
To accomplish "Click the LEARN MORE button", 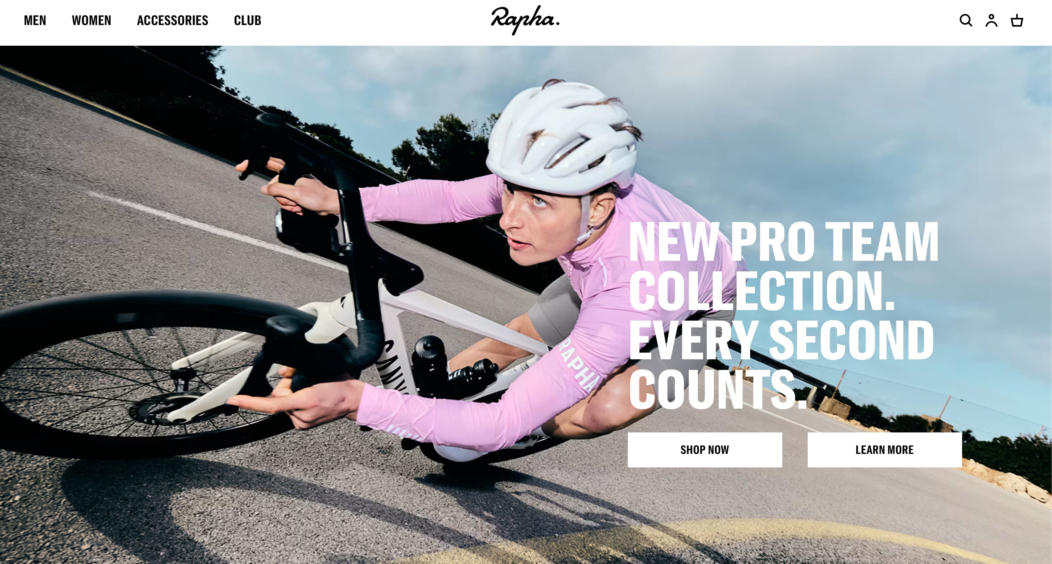I will [x=884, y=450].
